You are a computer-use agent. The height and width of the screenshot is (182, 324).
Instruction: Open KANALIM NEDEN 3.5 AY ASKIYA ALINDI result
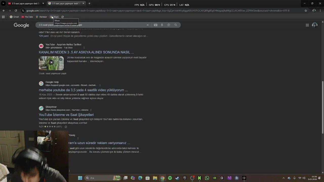86,52
